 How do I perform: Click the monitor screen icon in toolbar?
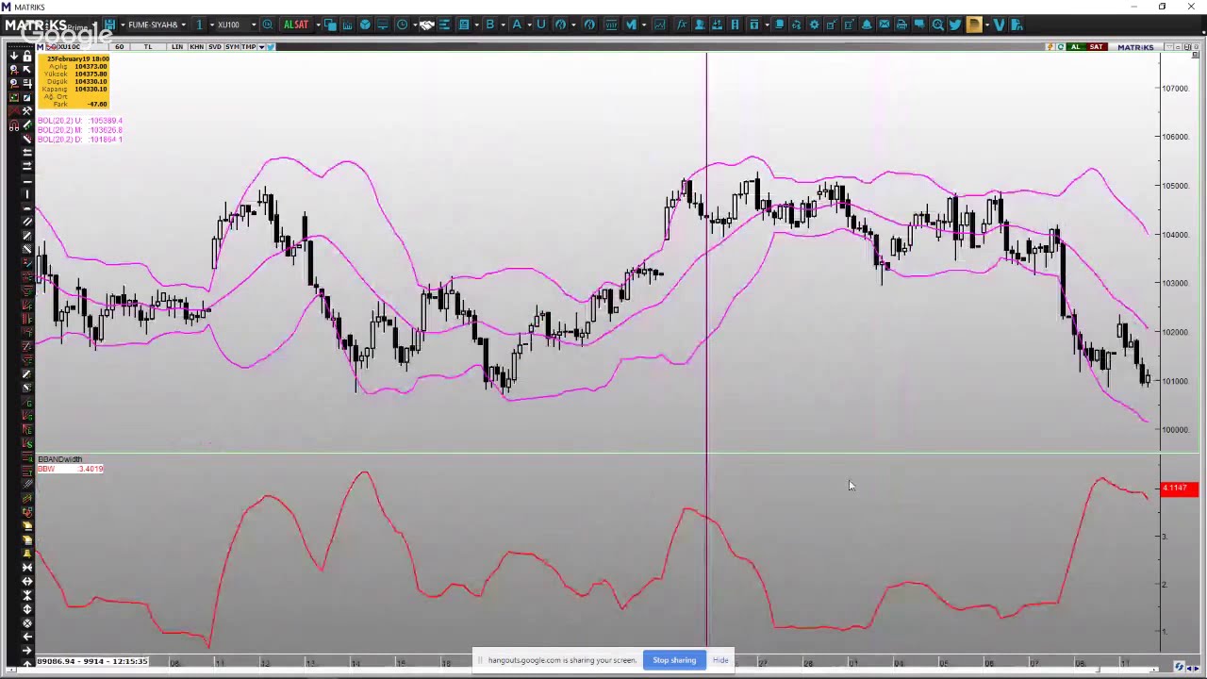pos(382,25)
